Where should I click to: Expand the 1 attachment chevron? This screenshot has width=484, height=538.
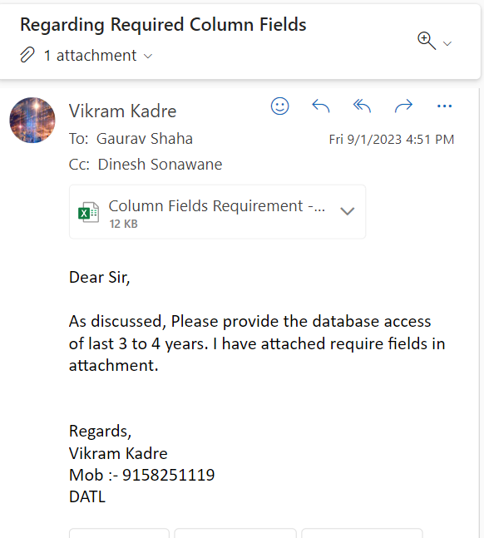point(148,56)
